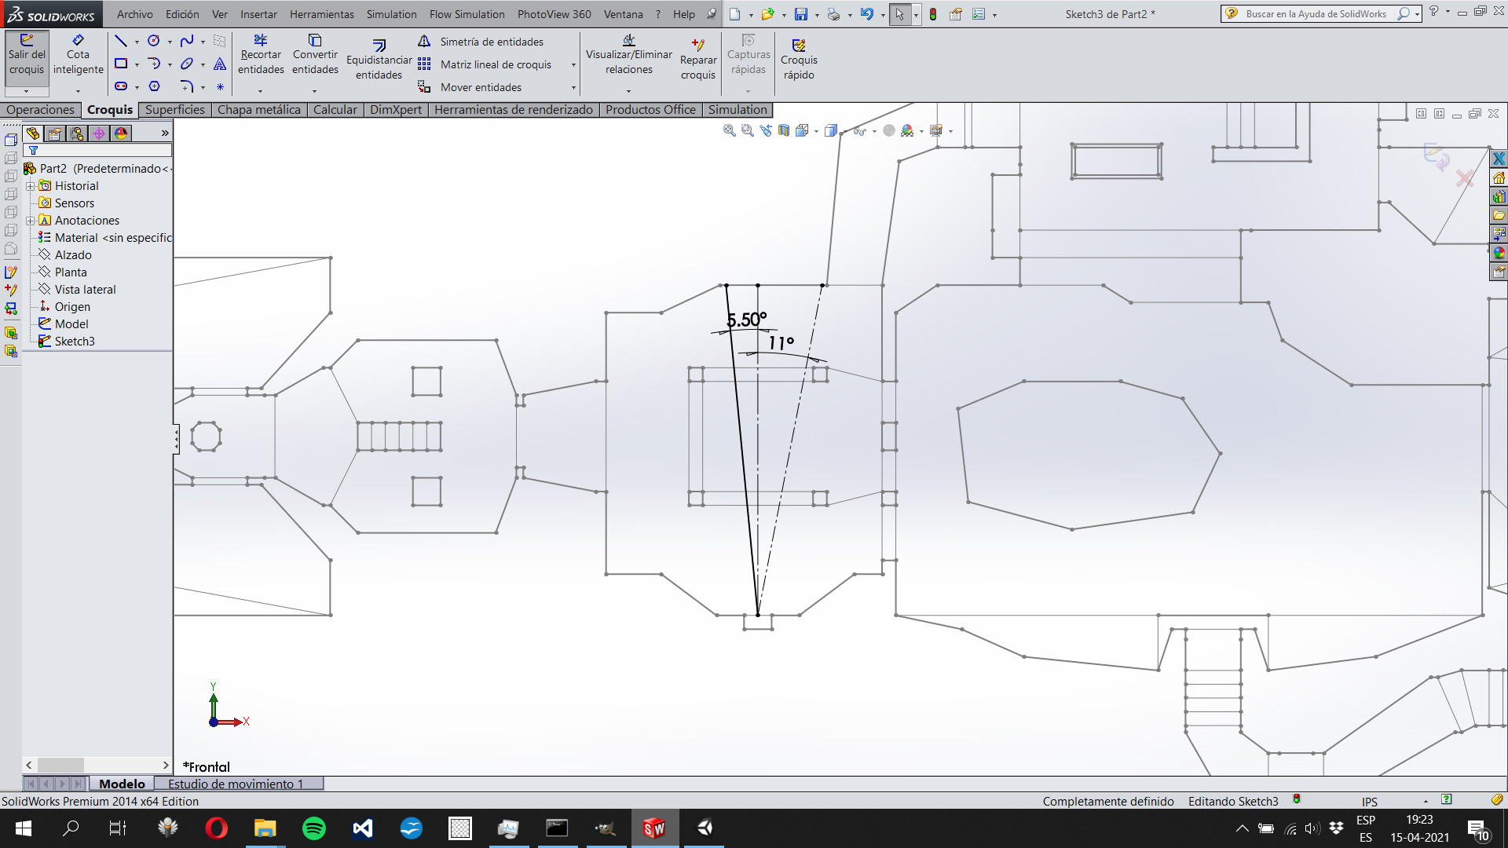The image size is (1508, 848).
Task: Select the Circle sketch tool
Action: [154, 41]
